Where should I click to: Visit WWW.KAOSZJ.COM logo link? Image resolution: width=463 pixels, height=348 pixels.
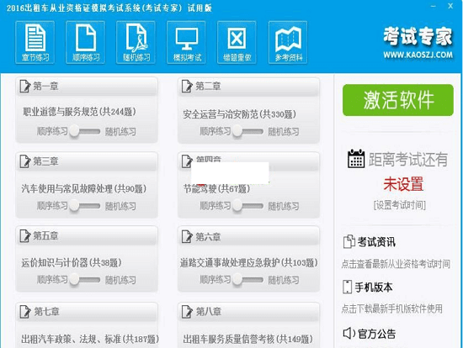coord(418,55)
